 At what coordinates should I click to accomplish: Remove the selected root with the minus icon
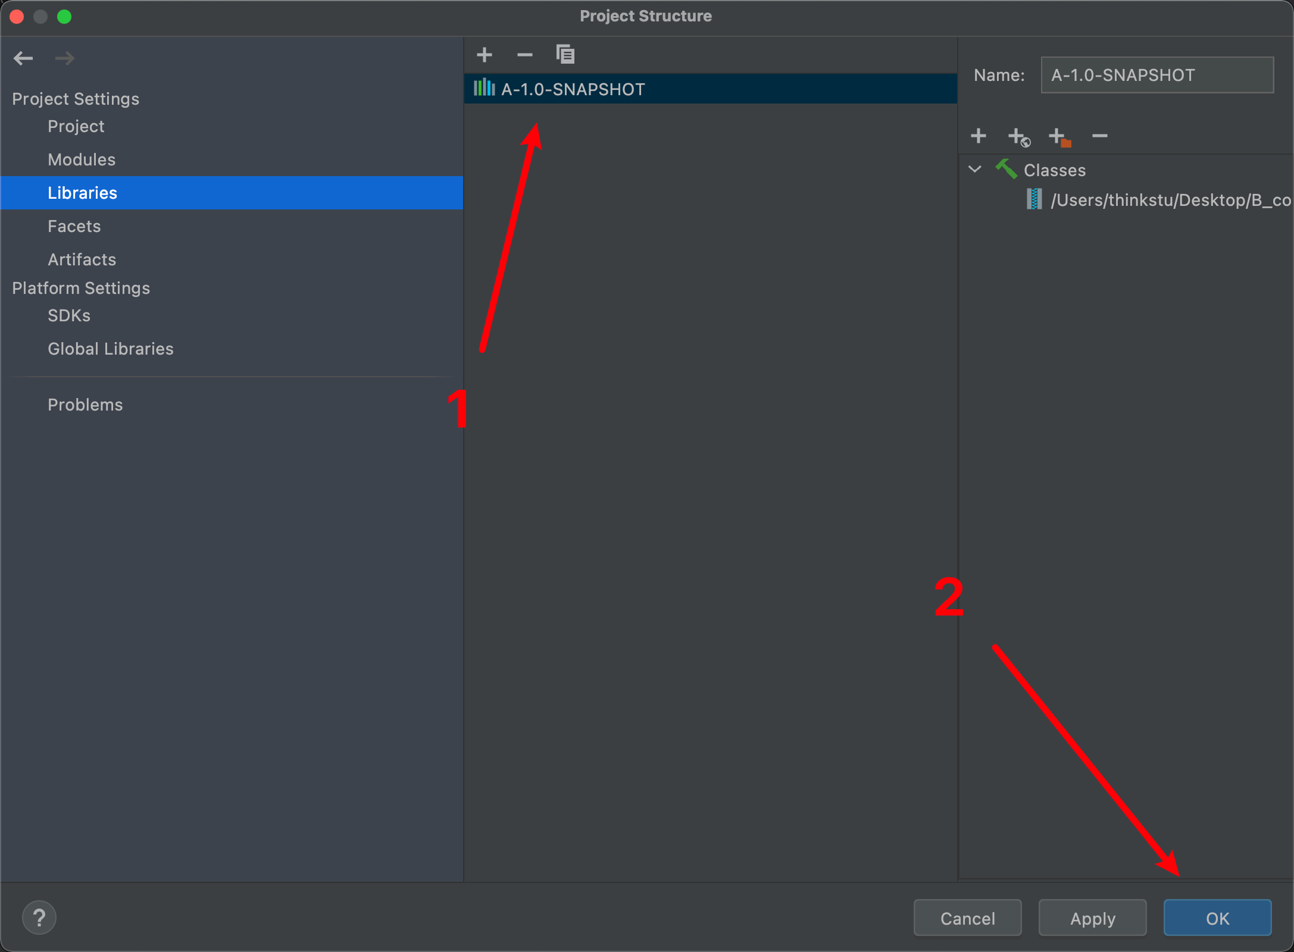pyautogui.click(x=1099, y=136)
